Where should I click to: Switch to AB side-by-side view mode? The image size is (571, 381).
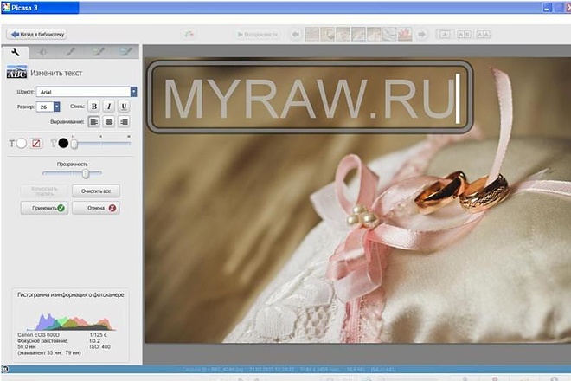coord(465,35)
